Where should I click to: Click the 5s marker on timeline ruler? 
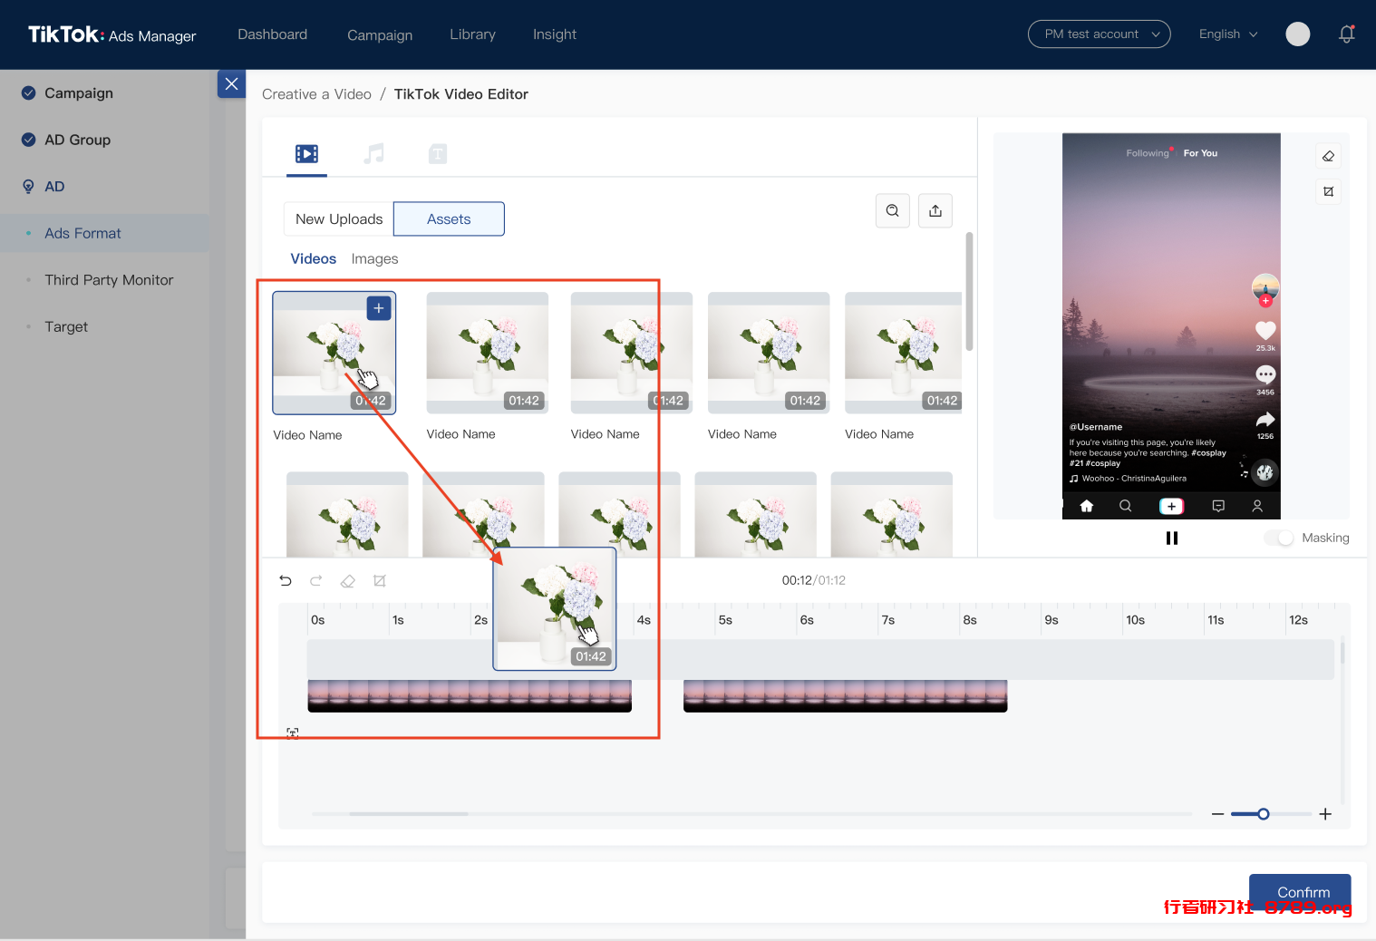725,620
